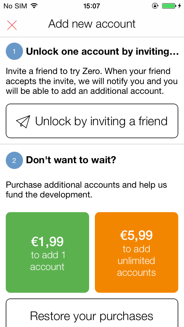Tap the Wi-Fi status icon
184x327 pixels.
(x=33, y=6)
